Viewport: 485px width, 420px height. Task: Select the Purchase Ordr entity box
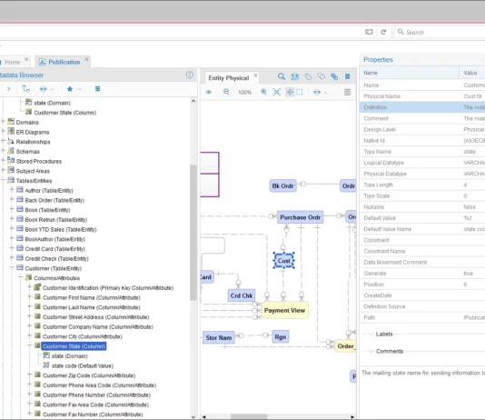[300, 217]
